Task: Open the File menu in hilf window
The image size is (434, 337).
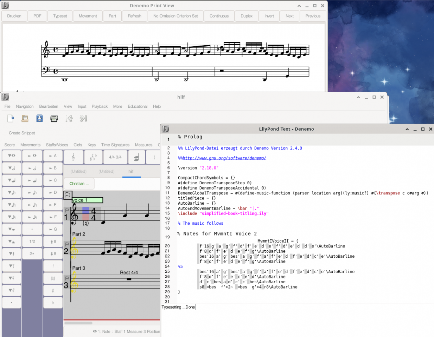Action: (7, 106)
